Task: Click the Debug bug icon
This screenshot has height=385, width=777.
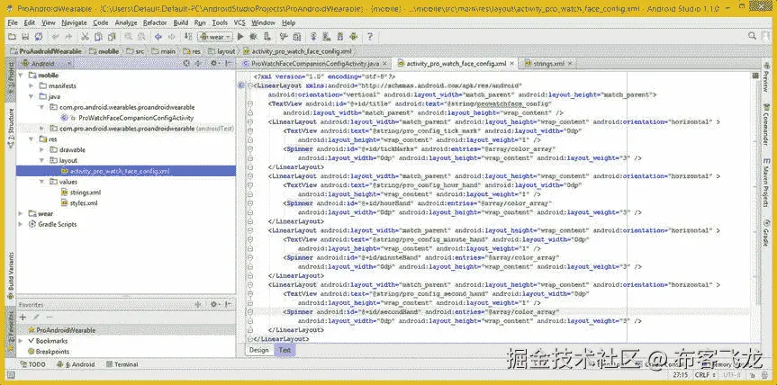Action: 254,37
